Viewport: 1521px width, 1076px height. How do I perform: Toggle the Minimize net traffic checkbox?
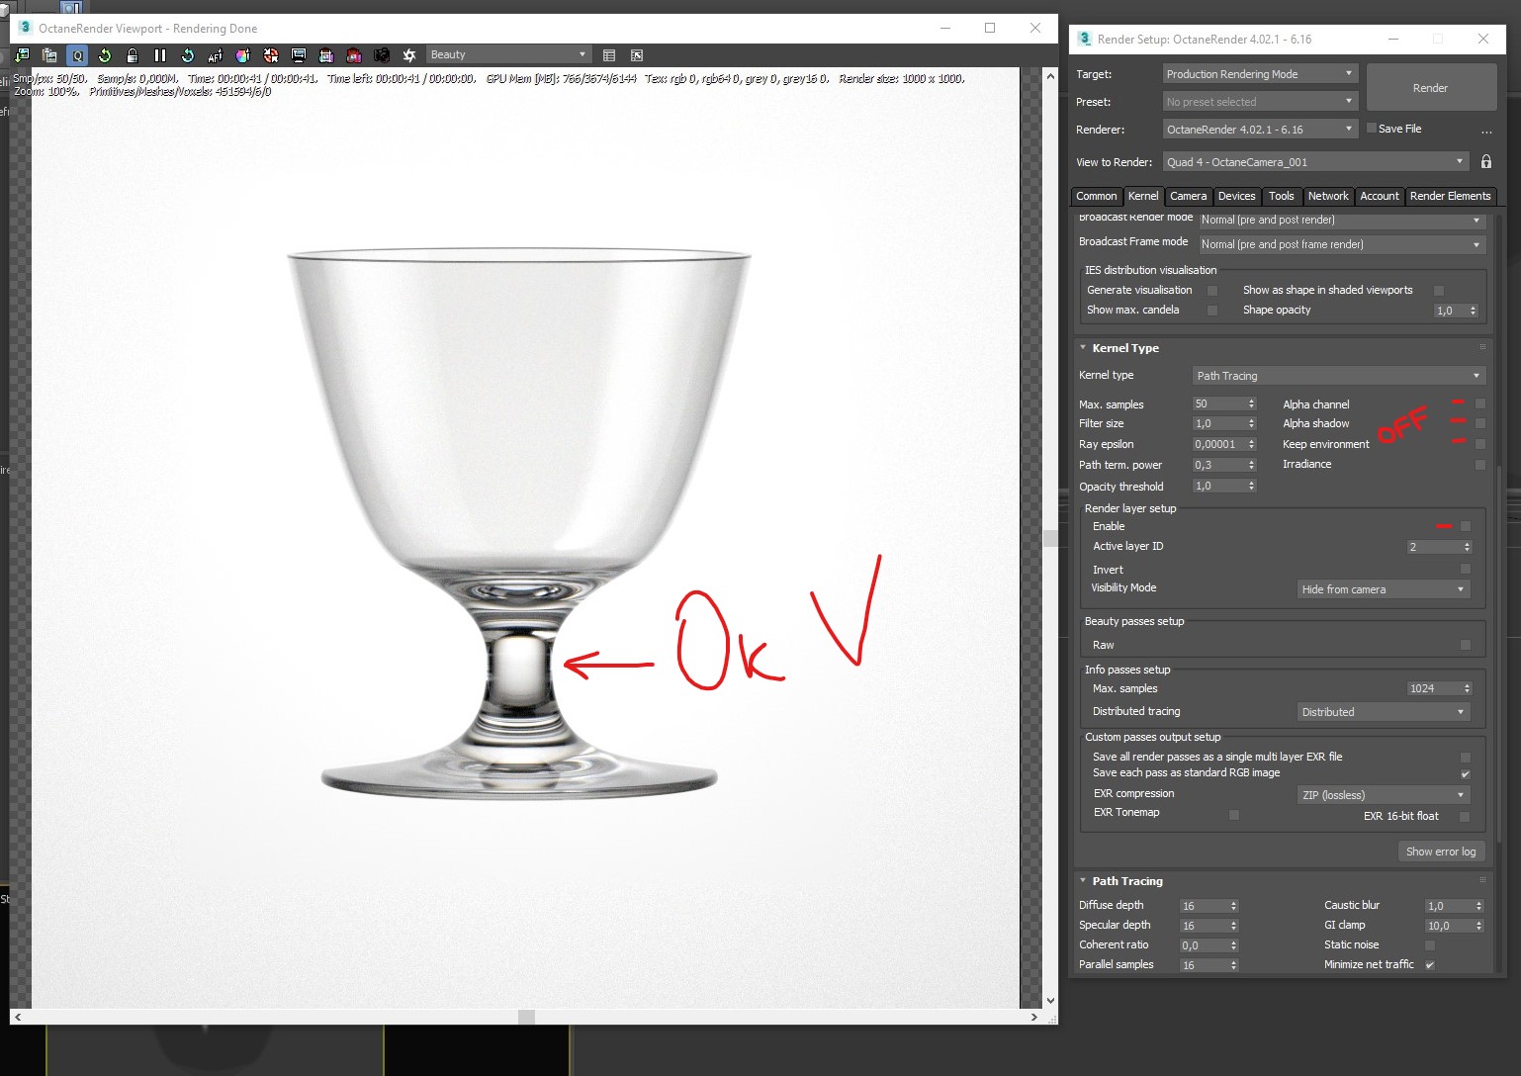[1430, 964]
